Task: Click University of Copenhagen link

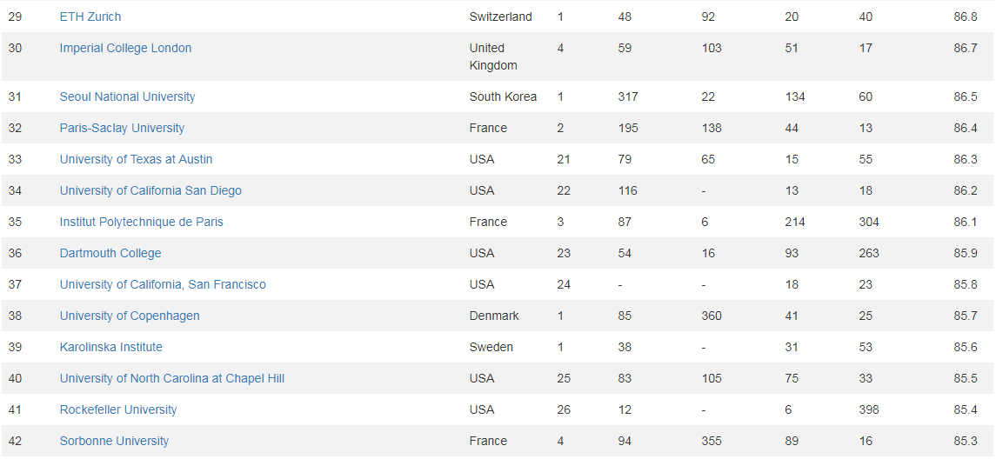Action: tap(130, 316)
